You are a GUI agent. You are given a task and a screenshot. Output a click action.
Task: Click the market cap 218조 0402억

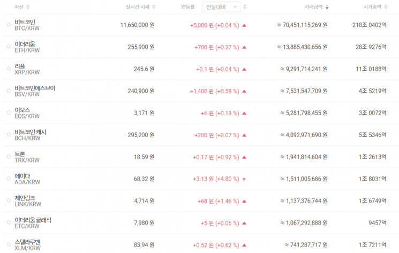tap(370, 25)
